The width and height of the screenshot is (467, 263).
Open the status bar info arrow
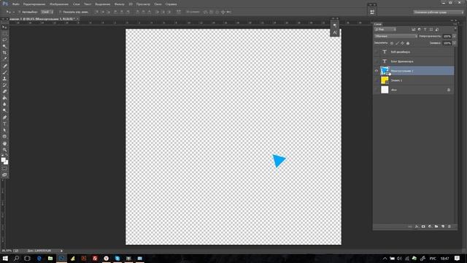[61, 251]
